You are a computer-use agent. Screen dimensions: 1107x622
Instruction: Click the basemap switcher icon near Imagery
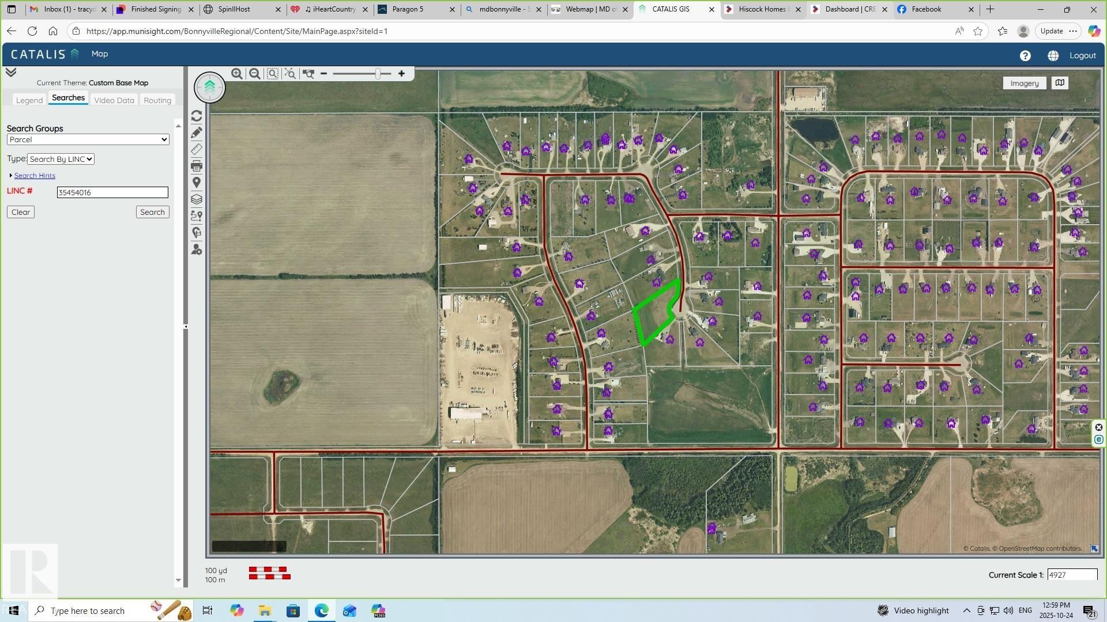(x=1060, y=82)
